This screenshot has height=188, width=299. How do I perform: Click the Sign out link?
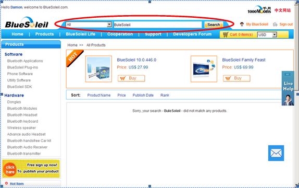286,25
